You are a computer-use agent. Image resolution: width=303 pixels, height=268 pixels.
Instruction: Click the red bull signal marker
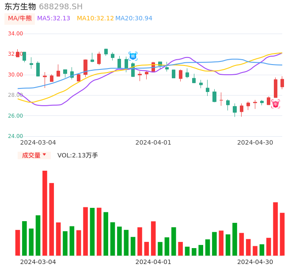275,104
